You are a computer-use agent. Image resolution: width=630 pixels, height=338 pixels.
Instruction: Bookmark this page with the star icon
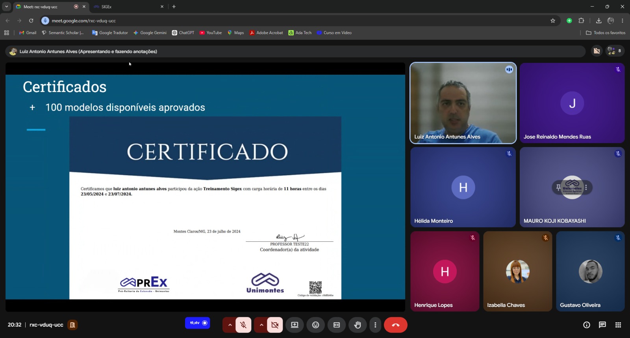pos(553,21)
